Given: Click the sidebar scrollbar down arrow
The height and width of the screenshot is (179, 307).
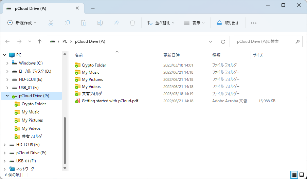Looking at the screenshot, I should pyautogui.click(x=65, y=168).
